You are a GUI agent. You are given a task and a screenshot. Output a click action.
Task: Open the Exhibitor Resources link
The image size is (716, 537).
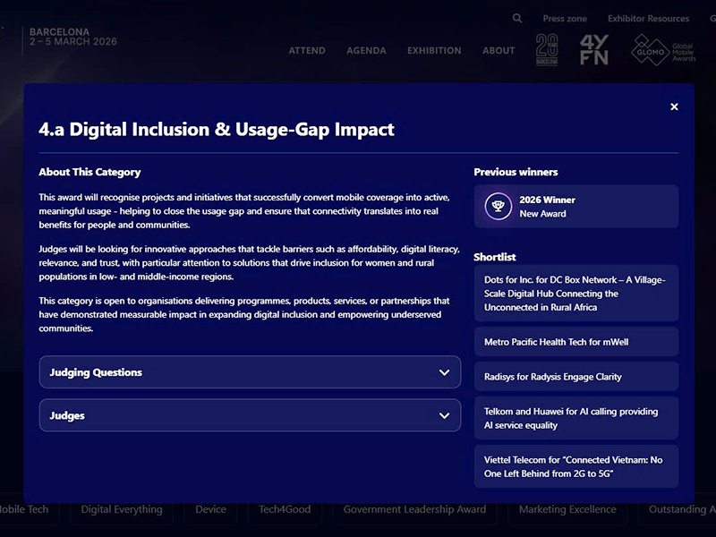click(x=648, y=19)
